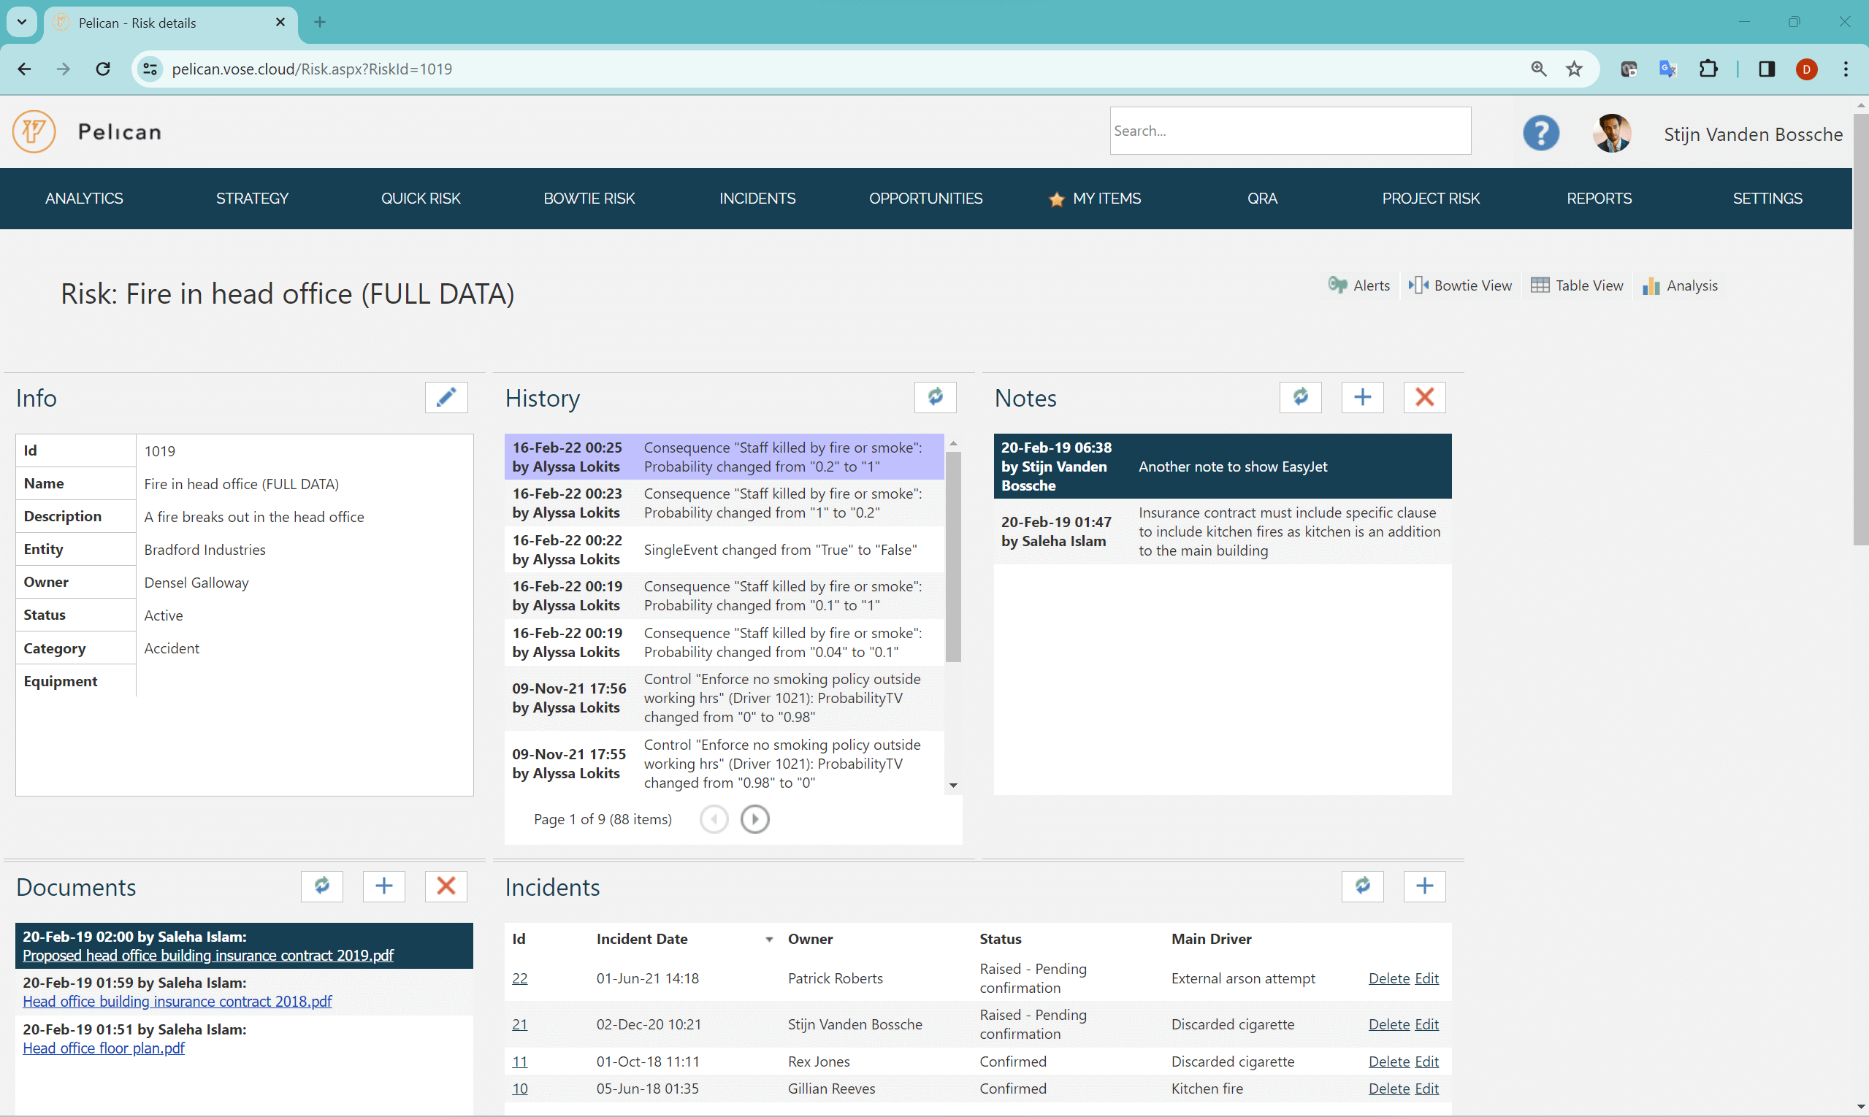Add a new document with the plus icon
The width and height of the screenshot is (1869, 1117).
pos(384,886)
